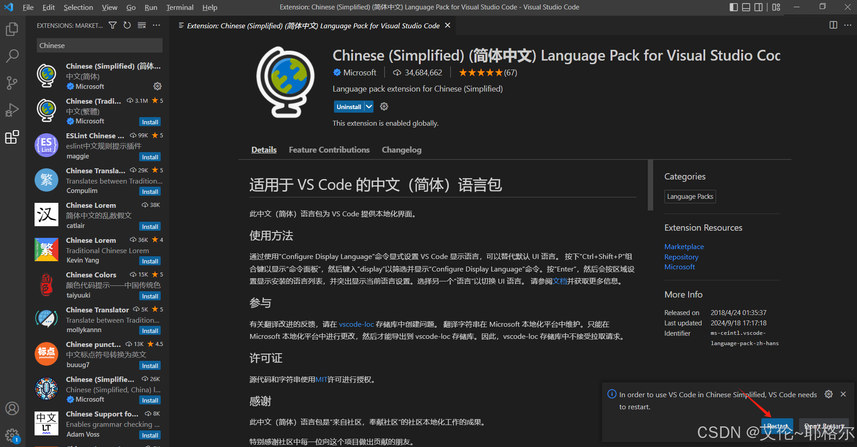Install the Chinese Colors extension
Image resolution: width=857 pixels, height=447 pixels.
click(x=150, y=296)
